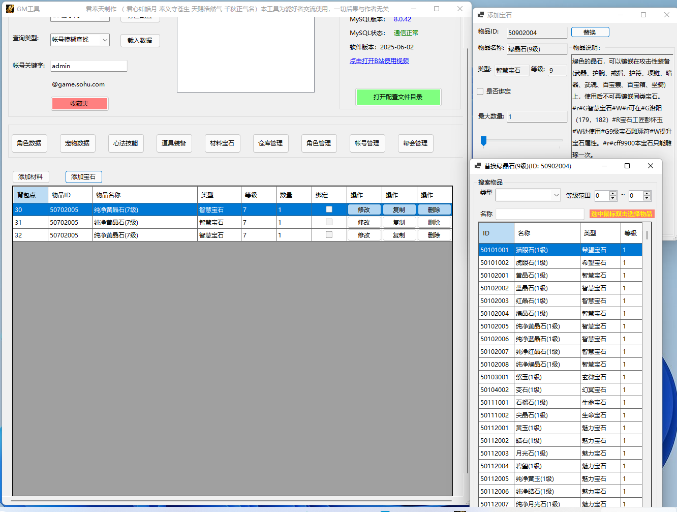
Task: Check 绑定 box for backpack slot 30
Action: [329, 209]
